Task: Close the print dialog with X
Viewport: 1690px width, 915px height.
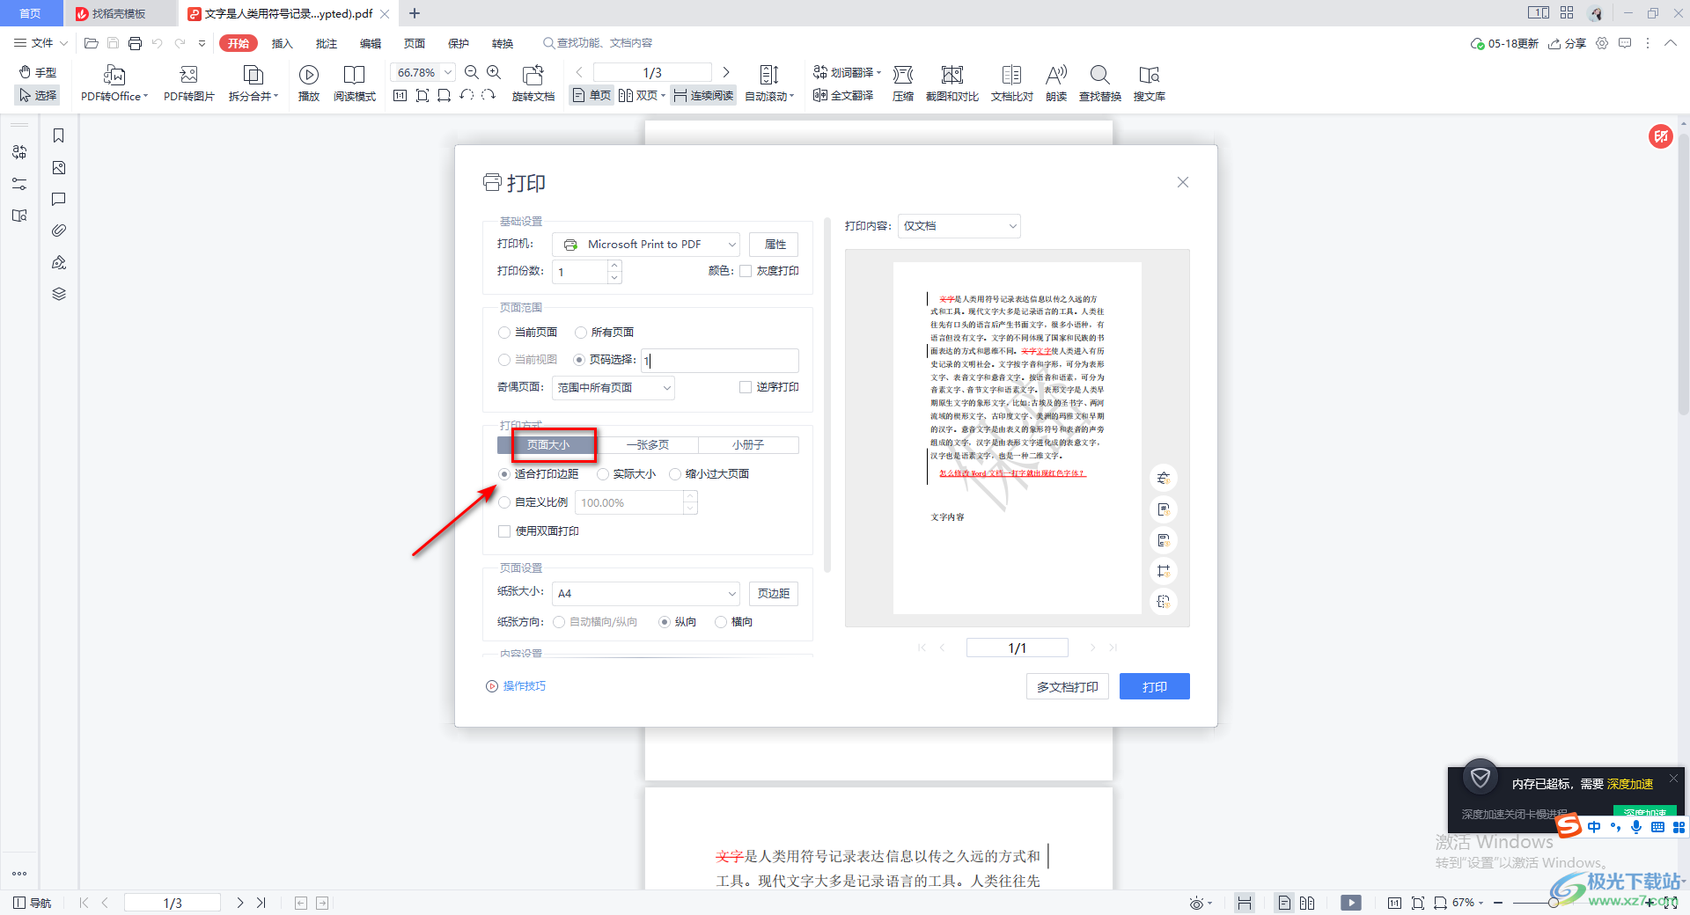Action: pos(1183,182)
